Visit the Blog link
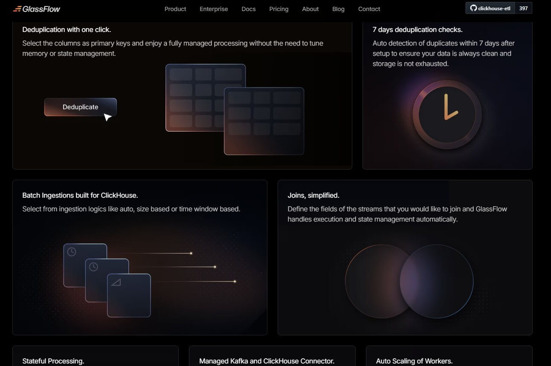 (x=338, y=9)
